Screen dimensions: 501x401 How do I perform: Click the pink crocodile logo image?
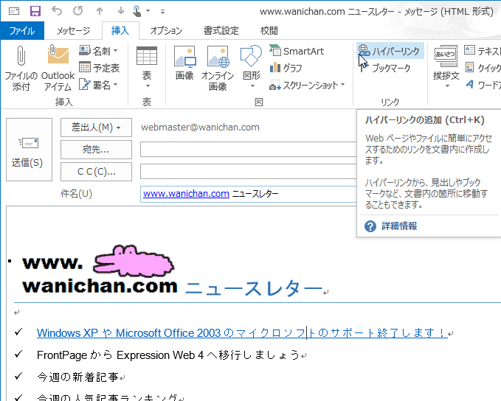tap(134, 260)
